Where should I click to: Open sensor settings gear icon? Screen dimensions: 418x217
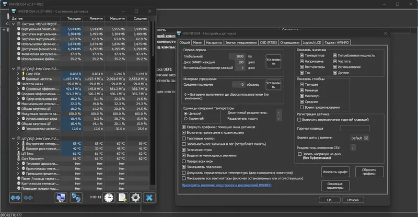(x=136, y=197)
